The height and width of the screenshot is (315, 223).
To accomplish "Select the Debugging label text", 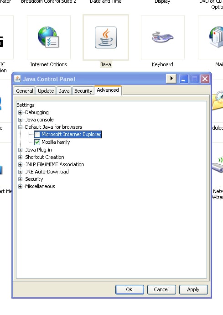I will tap(37, 112).
